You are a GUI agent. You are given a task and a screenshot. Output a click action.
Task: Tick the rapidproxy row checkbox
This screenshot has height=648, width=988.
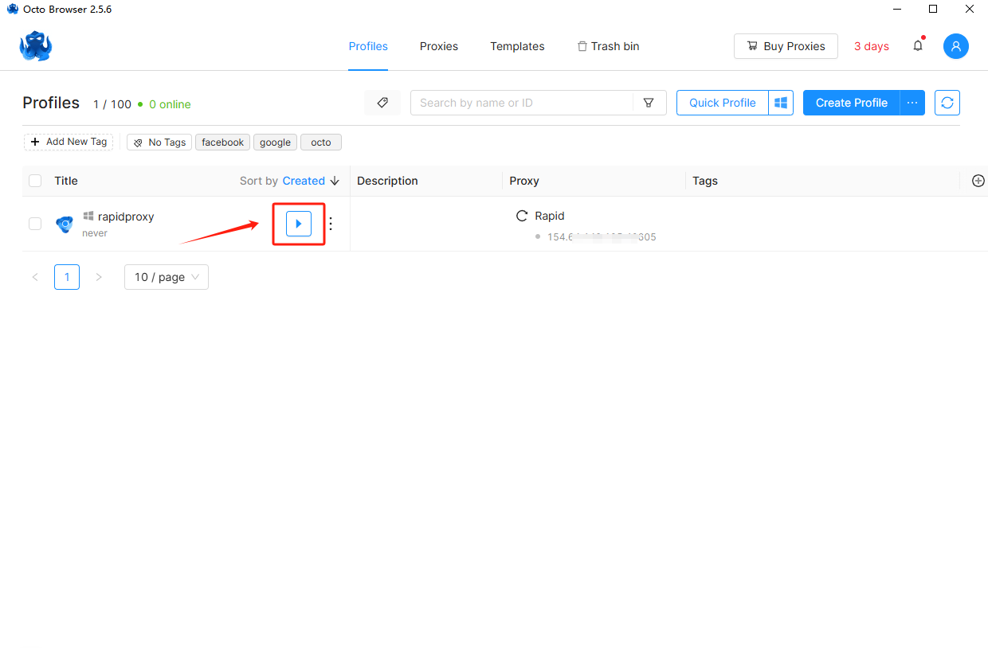pyautogui.click(x=35, y=224)
